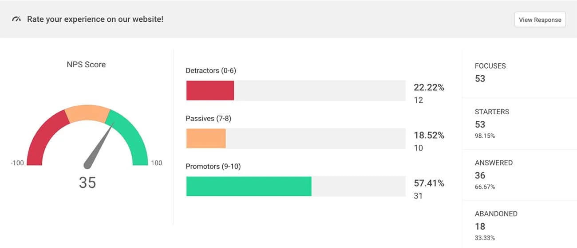Open the ABANDONED stat showing 33.33%
The width and height of the screenshot is (577, 248).
click(496, 225)
